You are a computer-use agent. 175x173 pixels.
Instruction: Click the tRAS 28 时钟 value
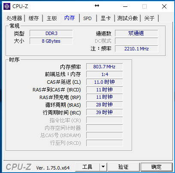coord(104,105)
